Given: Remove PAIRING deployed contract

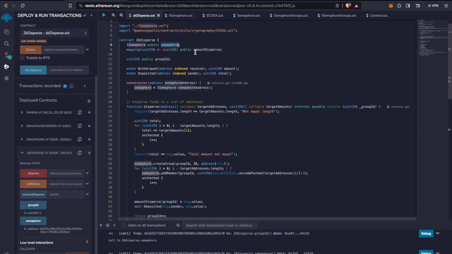Looking at the screenshot, I should [89, 113].
